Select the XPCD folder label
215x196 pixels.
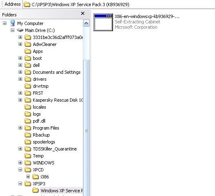click(38, 170)
